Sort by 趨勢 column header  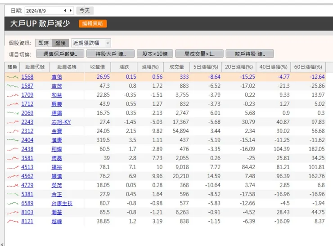(12, 67)
